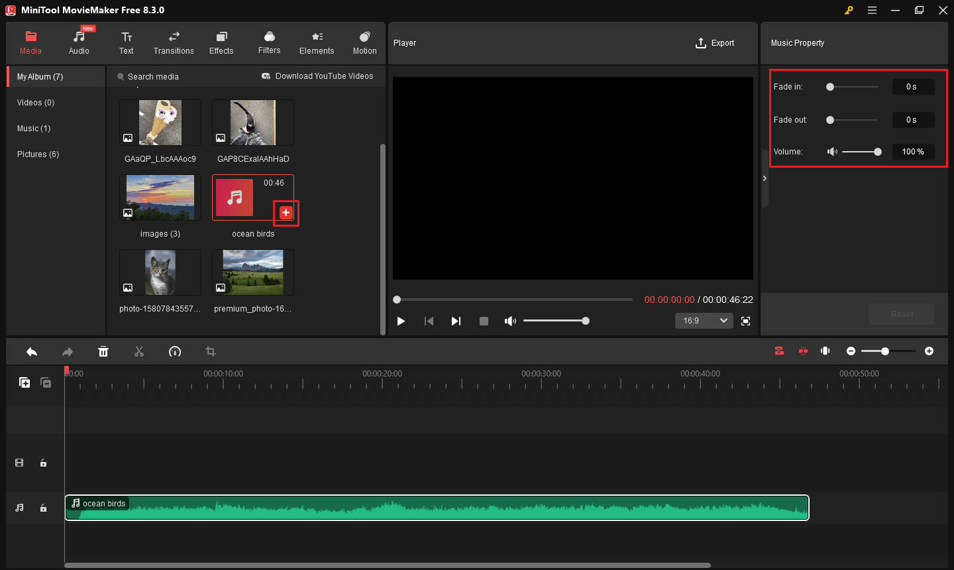
Task: Click the Volume 100 % field
Action: coord(913,152)
